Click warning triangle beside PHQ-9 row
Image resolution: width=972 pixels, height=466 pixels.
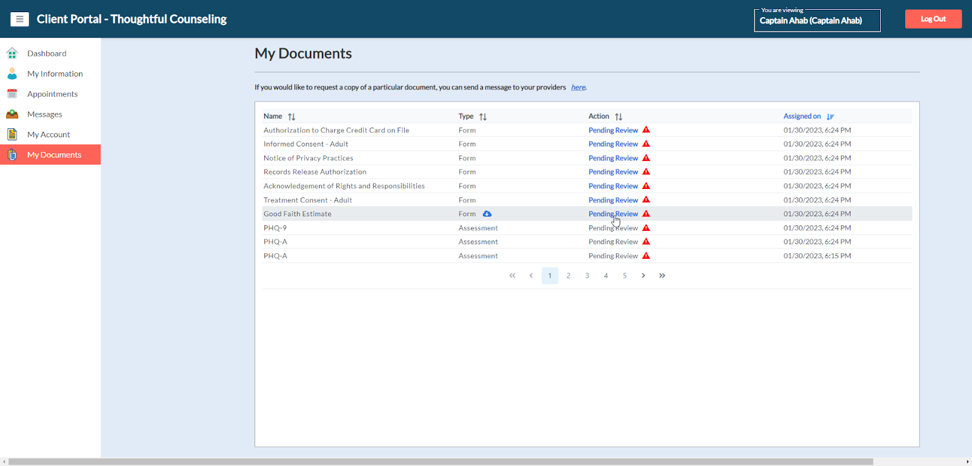646,228
